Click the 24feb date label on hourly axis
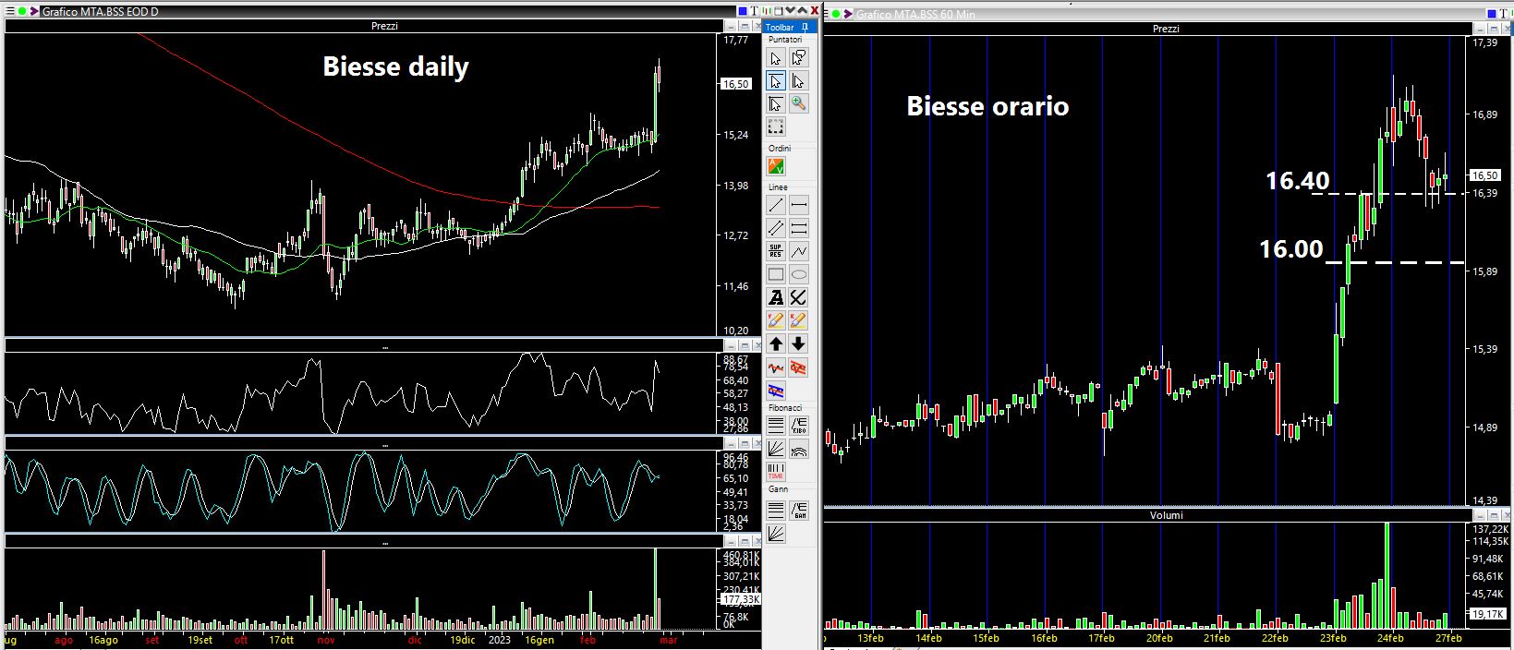This screenshot has width=1514, height=650. click(1390, 638)
